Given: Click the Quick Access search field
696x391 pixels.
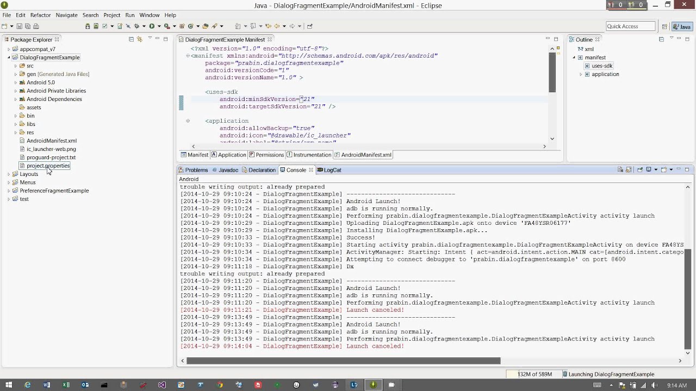Looking at the screenshot, I should pos(631,26).
